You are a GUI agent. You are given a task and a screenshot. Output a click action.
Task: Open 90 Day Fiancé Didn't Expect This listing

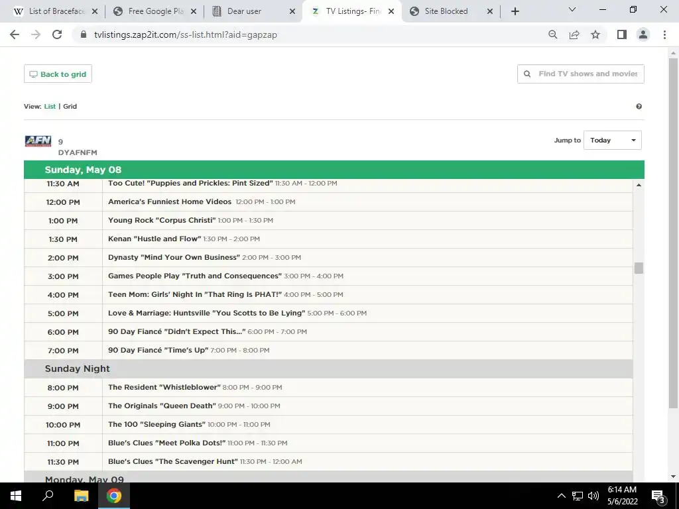click(176, 332)
